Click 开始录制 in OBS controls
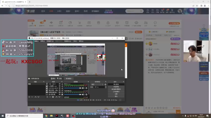Screen dimensions: 211x118 coord(116,87)
